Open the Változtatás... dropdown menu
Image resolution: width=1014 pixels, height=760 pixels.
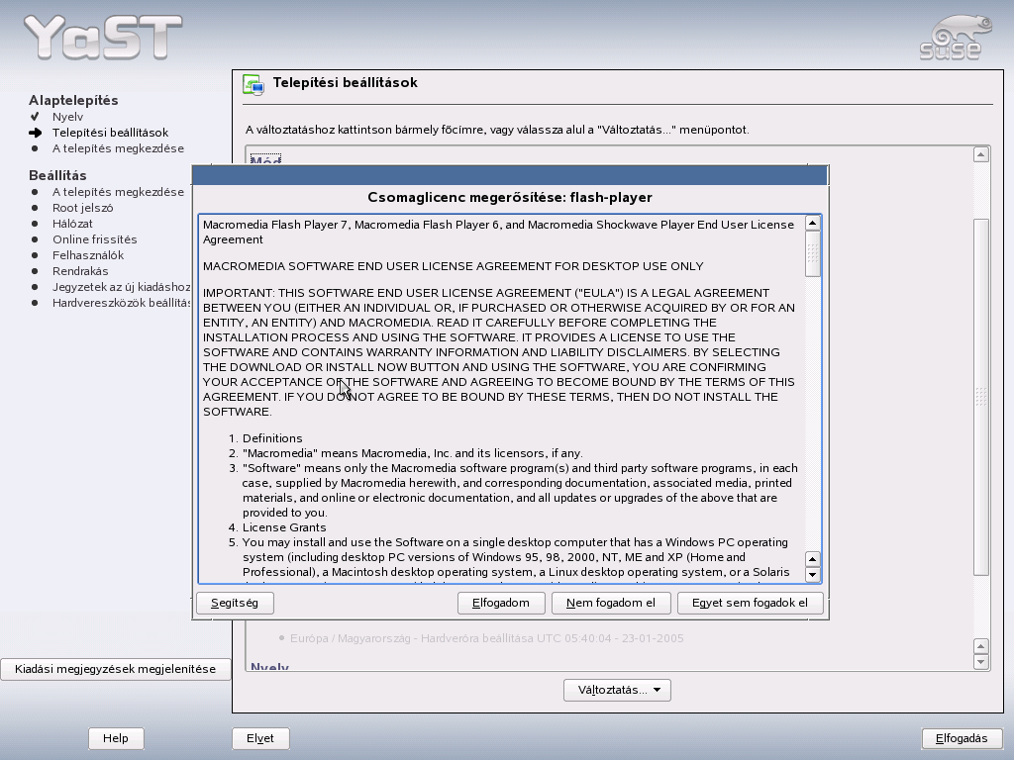[x=617, y=690]
